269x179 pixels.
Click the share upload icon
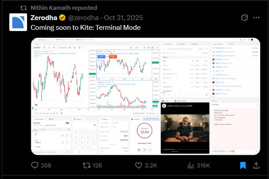256,166
